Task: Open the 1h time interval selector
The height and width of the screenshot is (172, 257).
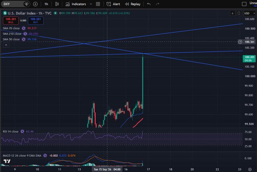Action: click(x=46, y=4)
